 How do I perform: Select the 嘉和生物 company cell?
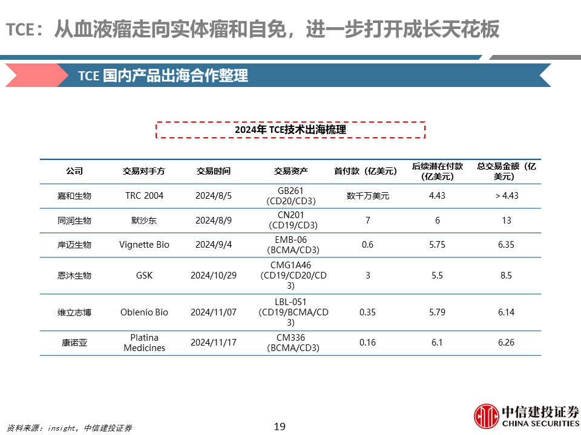tap(74, 196)
